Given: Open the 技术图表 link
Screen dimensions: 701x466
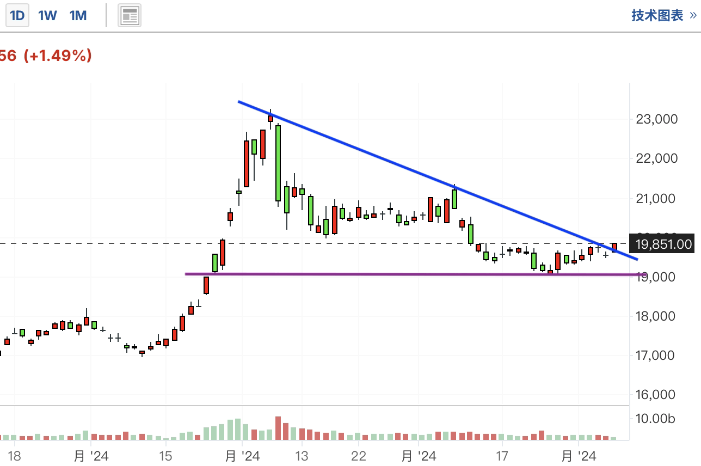Looking at the screenshot, I should (663, 15).
